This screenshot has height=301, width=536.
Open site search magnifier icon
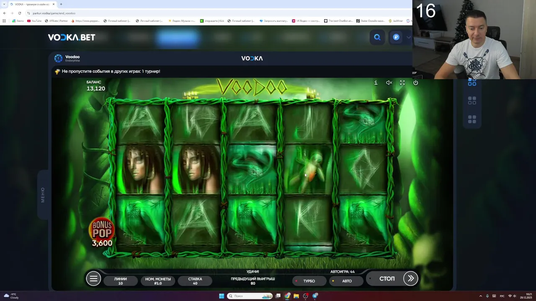(377, 37)
